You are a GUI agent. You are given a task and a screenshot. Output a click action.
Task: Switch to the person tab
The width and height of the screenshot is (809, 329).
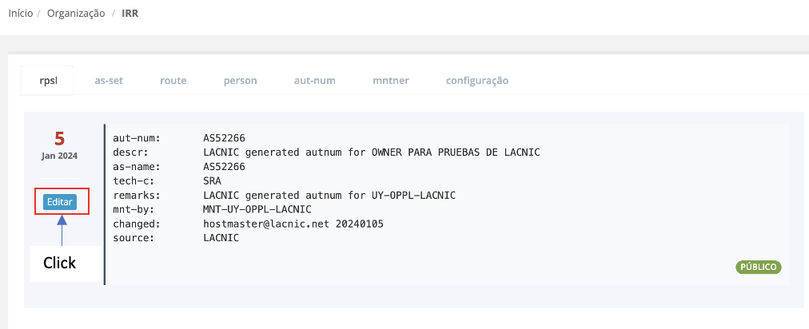[240, 81]
